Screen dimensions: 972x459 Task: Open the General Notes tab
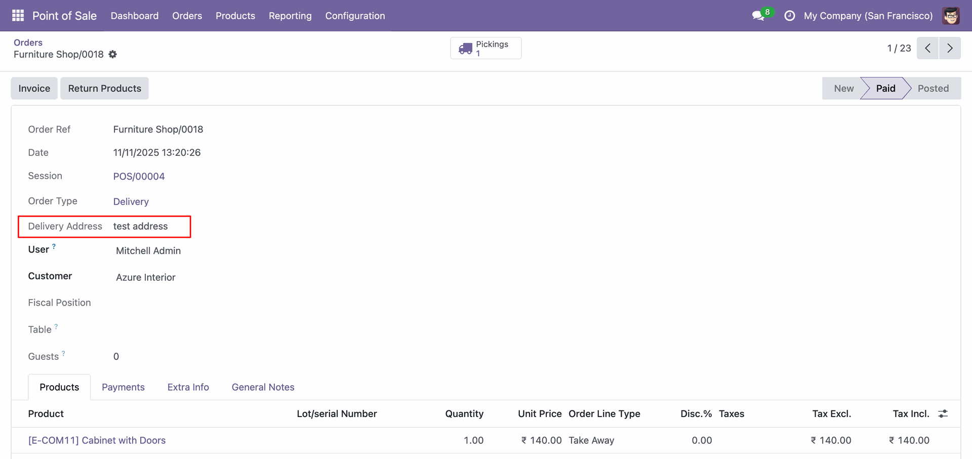point(263,387)
